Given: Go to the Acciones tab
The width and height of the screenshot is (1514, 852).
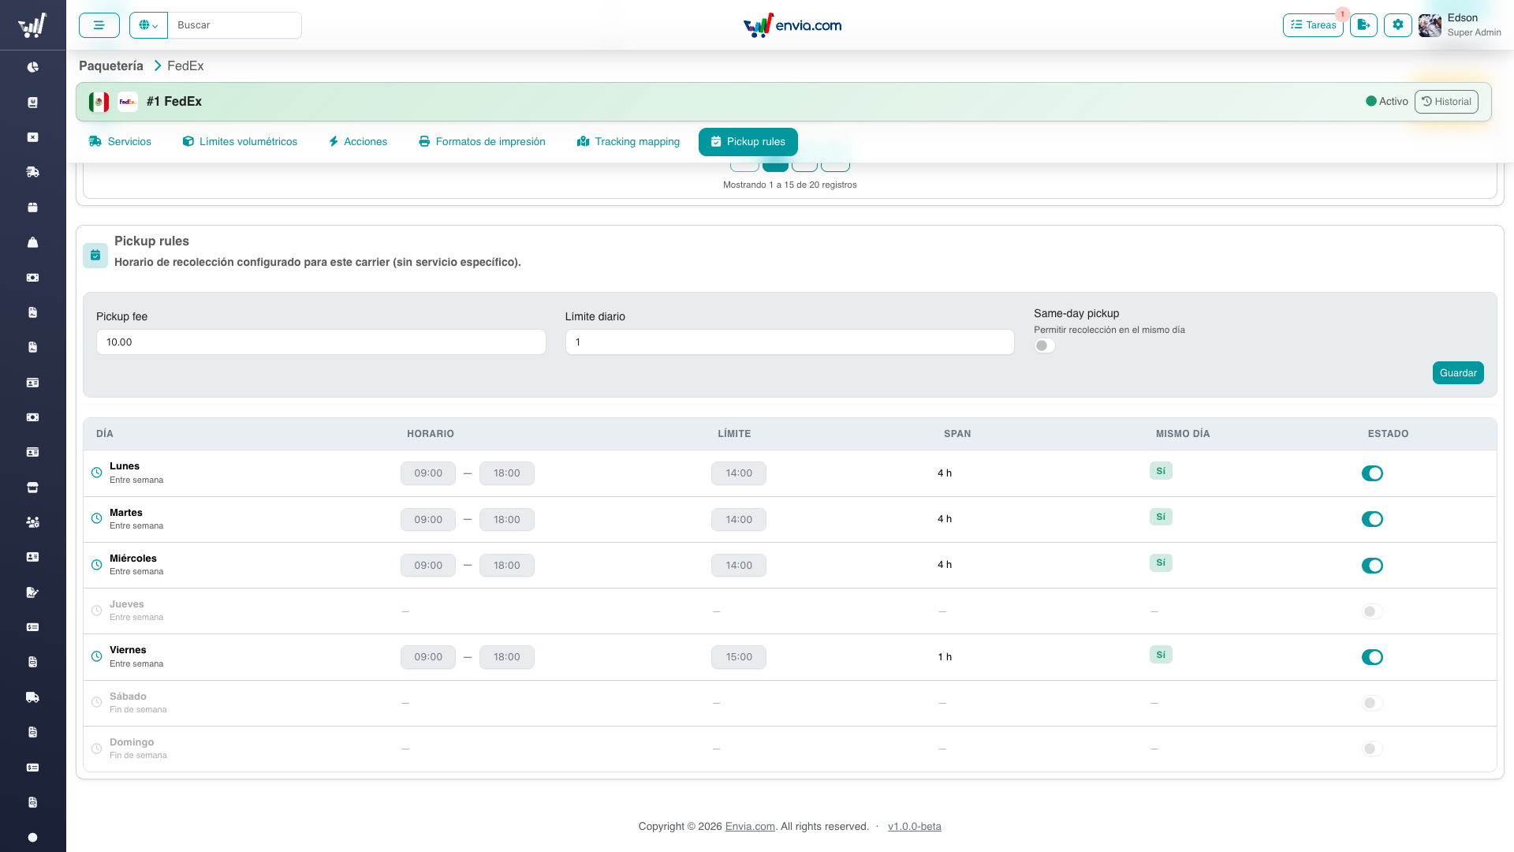Looking at the screenshot, I should (x=358, y=142).
